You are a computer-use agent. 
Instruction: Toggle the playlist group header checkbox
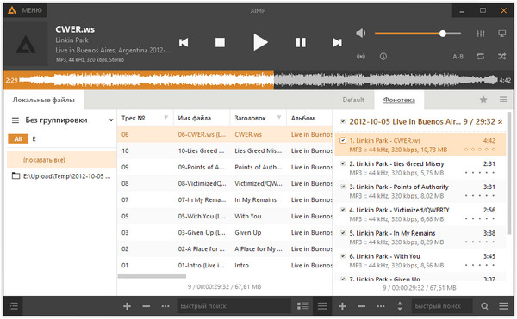pyautogui.click(x=343, y=121)
